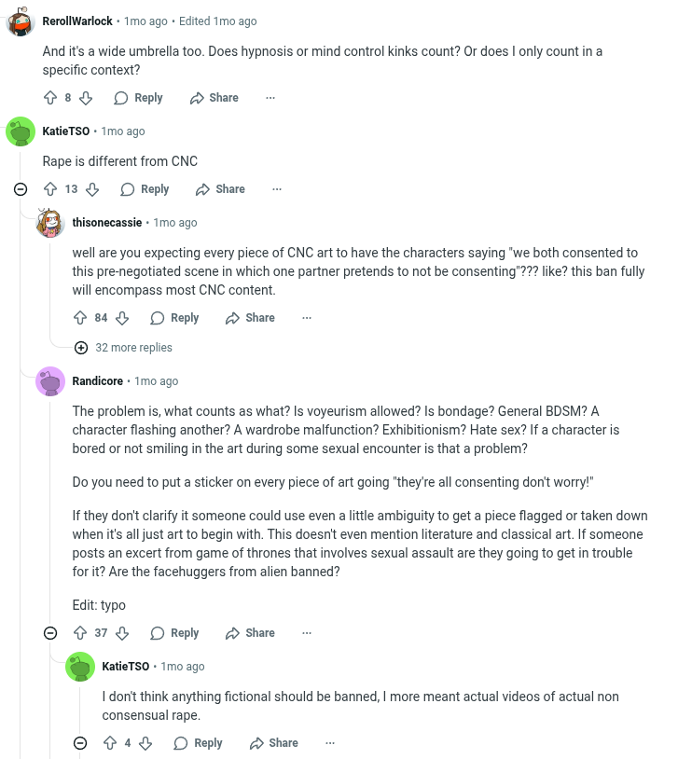Upvote KatieTSO's 'Rape is different from CNC' comment
This screenshot has height=759, width=678.
tap(50, 189)
